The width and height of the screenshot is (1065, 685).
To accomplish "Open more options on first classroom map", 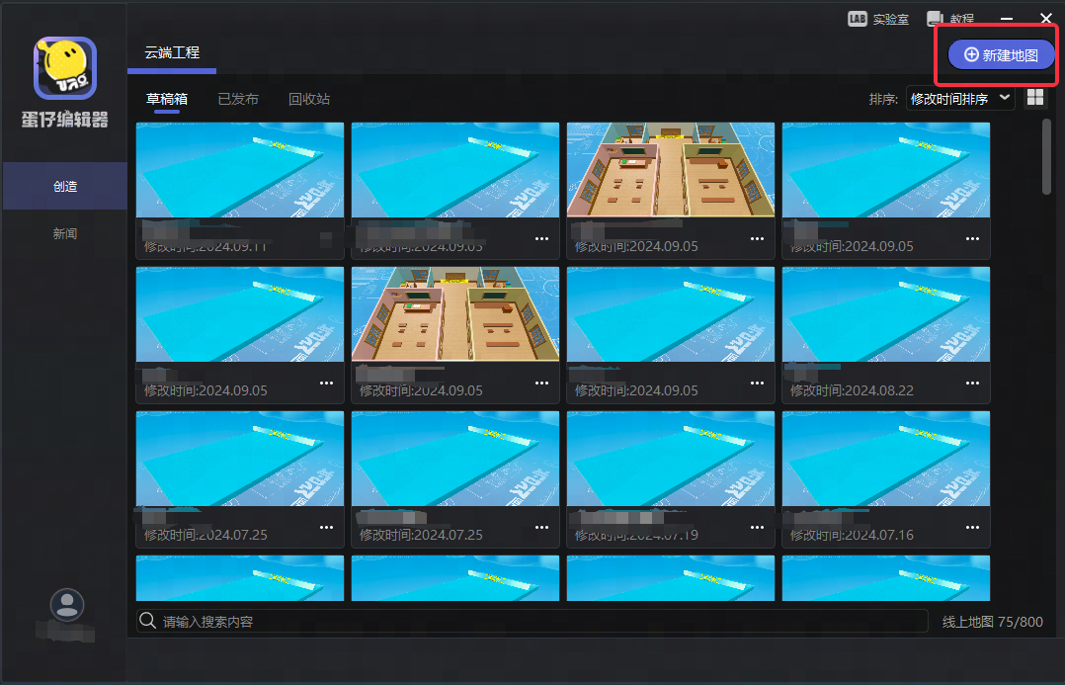I will [x=757, y=238].
